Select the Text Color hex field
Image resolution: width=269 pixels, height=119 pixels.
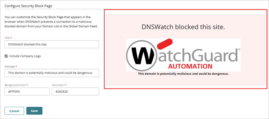point(75,91)
